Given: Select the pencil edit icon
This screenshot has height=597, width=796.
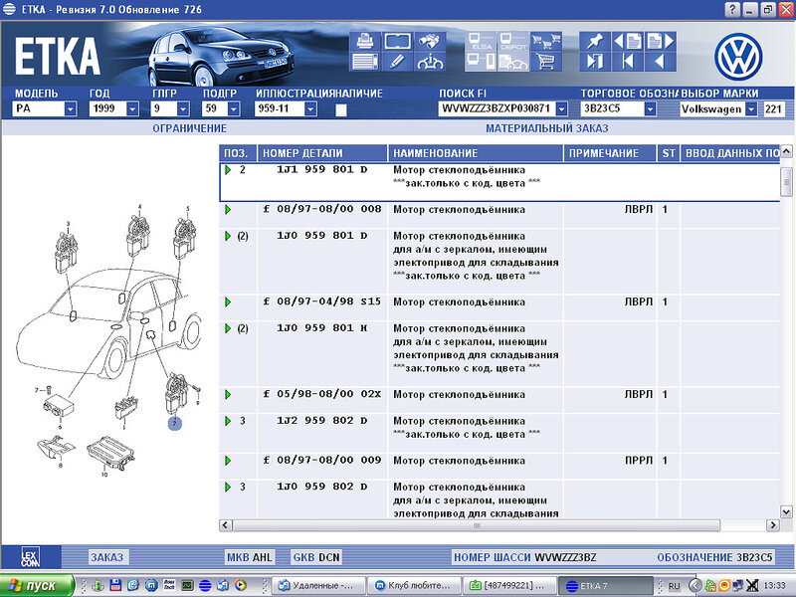Looking at the screenshot, I should (x=397, y=62).
